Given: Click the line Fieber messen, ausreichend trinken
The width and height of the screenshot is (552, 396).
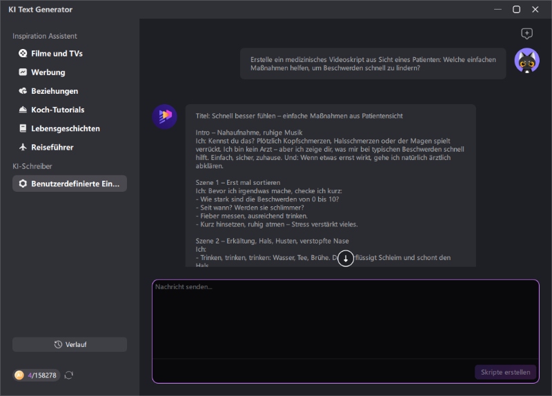Looking at the screenshot, I should pos(252,216).
